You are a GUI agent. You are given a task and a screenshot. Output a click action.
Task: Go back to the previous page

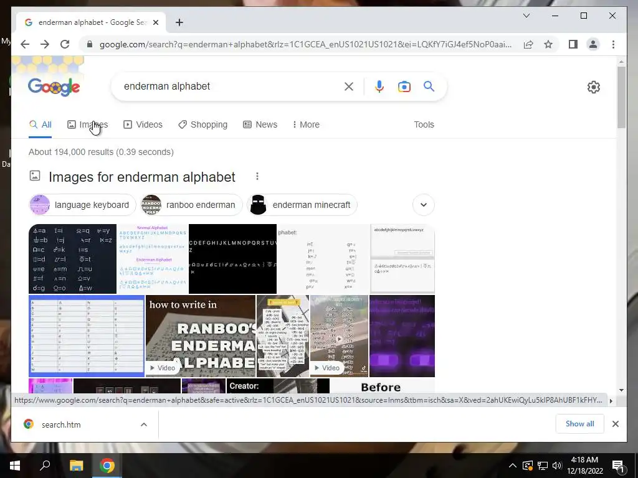25,44
